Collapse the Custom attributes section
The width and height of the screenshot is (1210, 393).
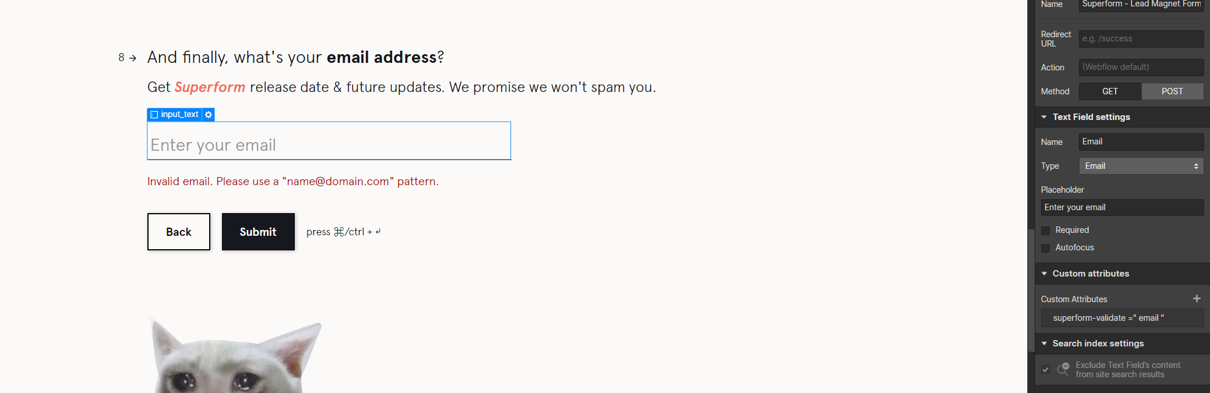(1044, 274)
